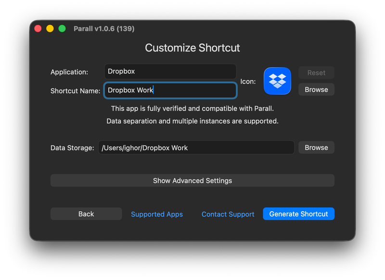Go back with the Back button
This screenshot has height=280, width=385.
pos(86,214)
